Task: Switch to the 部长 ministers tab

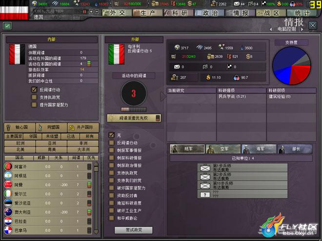Action: (x=295, y=149)
